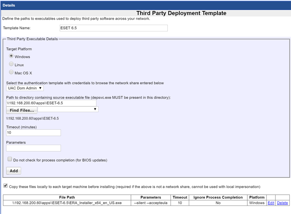The image size is (291, 214).
Task: Click the Add button
Action: click(14, 171)
